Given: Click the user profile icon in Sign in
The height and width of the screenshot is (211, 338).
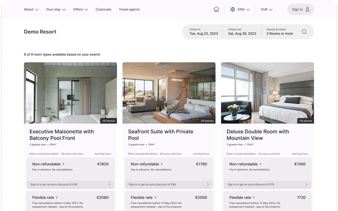Looking at the screenshot, I should coord(307,9).
